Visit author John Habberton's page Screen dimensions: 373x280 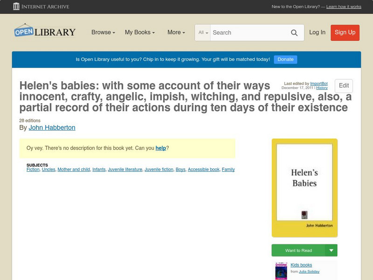pos(52,127)
